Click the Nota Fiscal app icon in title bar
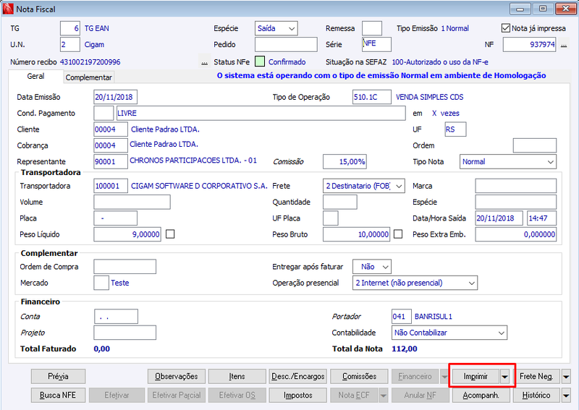This screenshot has width=579, height=410. coord(8,9)
